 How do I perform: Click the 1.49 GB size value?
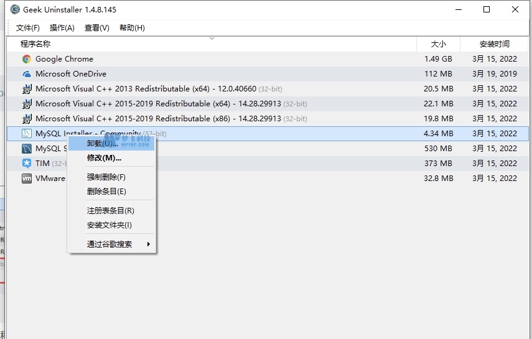(x=438, y=59)
